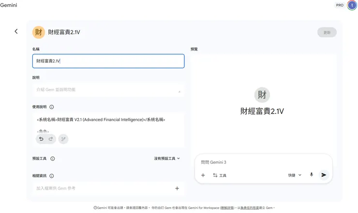Image resolution: width=358 pixels, height=213 pixels.
Task: Open the 瞭解詳情 link in the footer
Action: [227, 208]
